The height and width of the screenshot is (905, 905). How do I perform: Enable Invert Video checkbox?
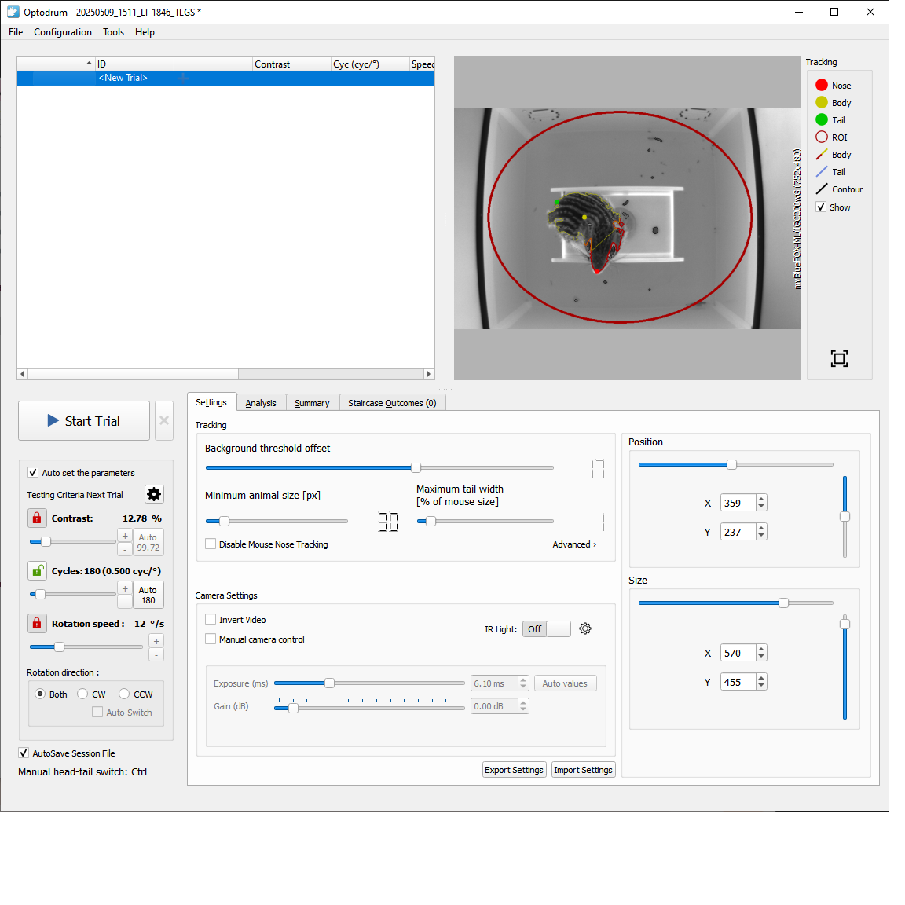click(211, 619)
